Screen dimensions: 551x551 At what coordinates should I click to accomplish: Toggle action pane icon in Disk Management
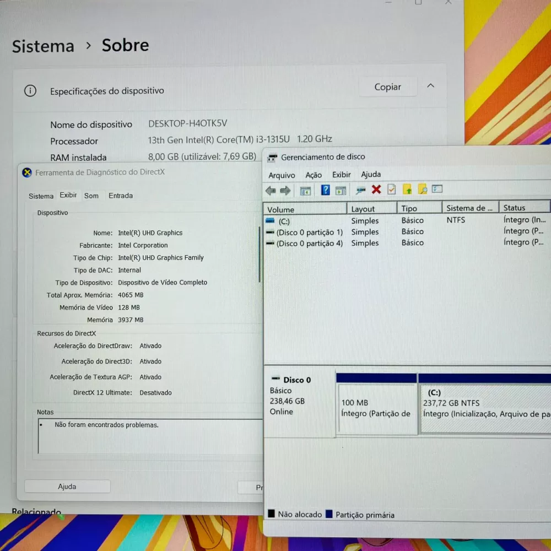tap(341, 191)
